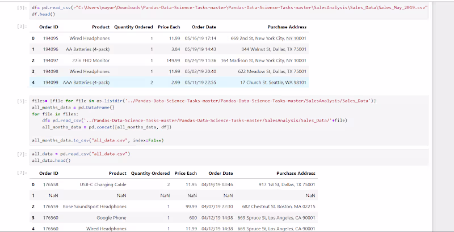Screen dimensions: 454x232
Task: Place cursor on the df.head() line
Action: (44, 14)
